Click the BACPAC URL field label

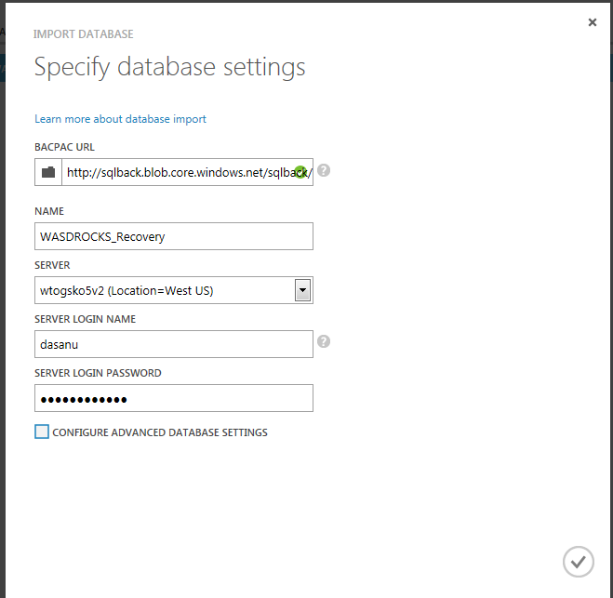(x=64, y=147)
